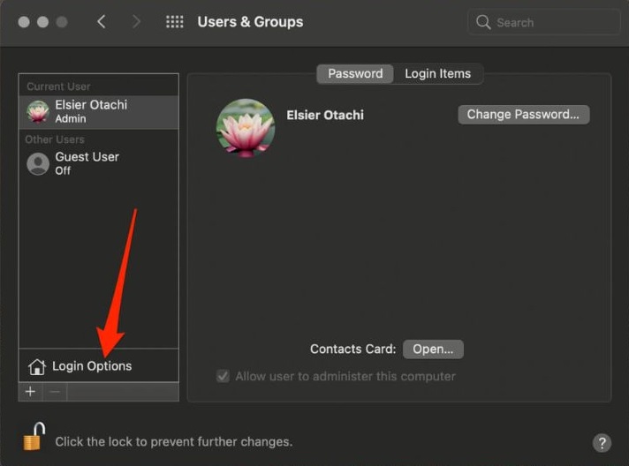Click the small lotus avatar in sidebar
629x466 pixels.
coord(38,111)
